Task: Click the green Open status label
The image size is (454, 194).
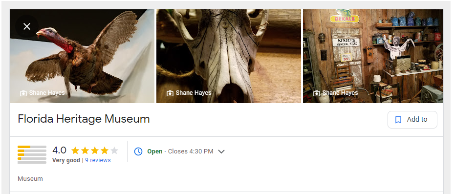Action: pos(154,151)
